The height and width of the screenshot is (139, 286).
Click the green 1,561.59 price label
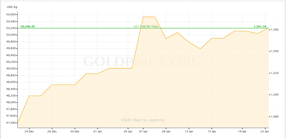coord(260,26)
